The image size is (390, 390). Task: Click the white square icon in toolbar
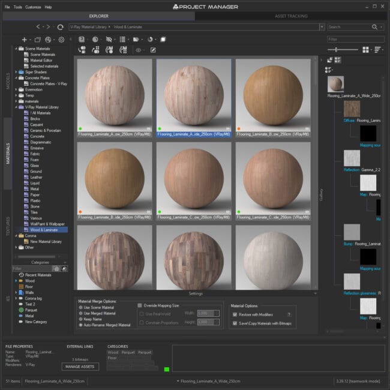tap(163, 39)
